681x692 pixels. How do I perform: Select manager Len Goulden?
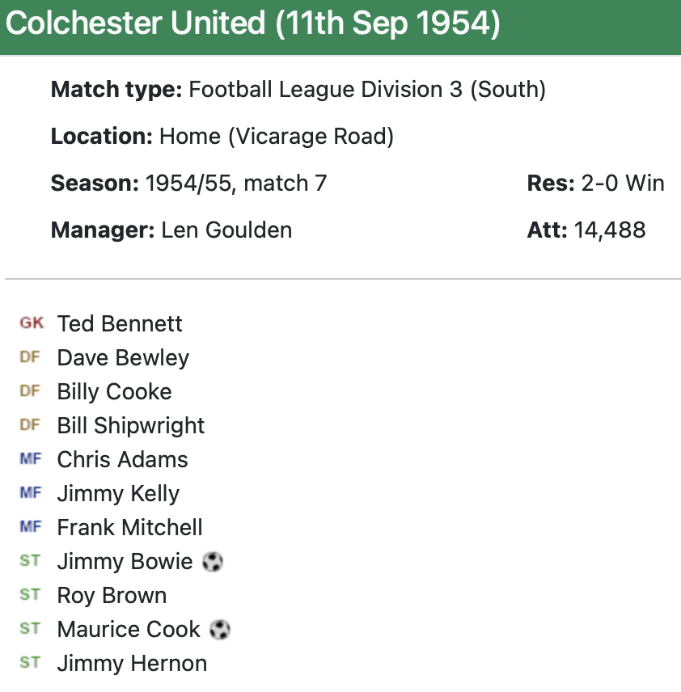point(226,230)
